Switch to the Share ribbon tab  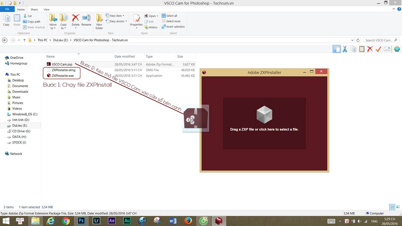[x=34, y=9]
